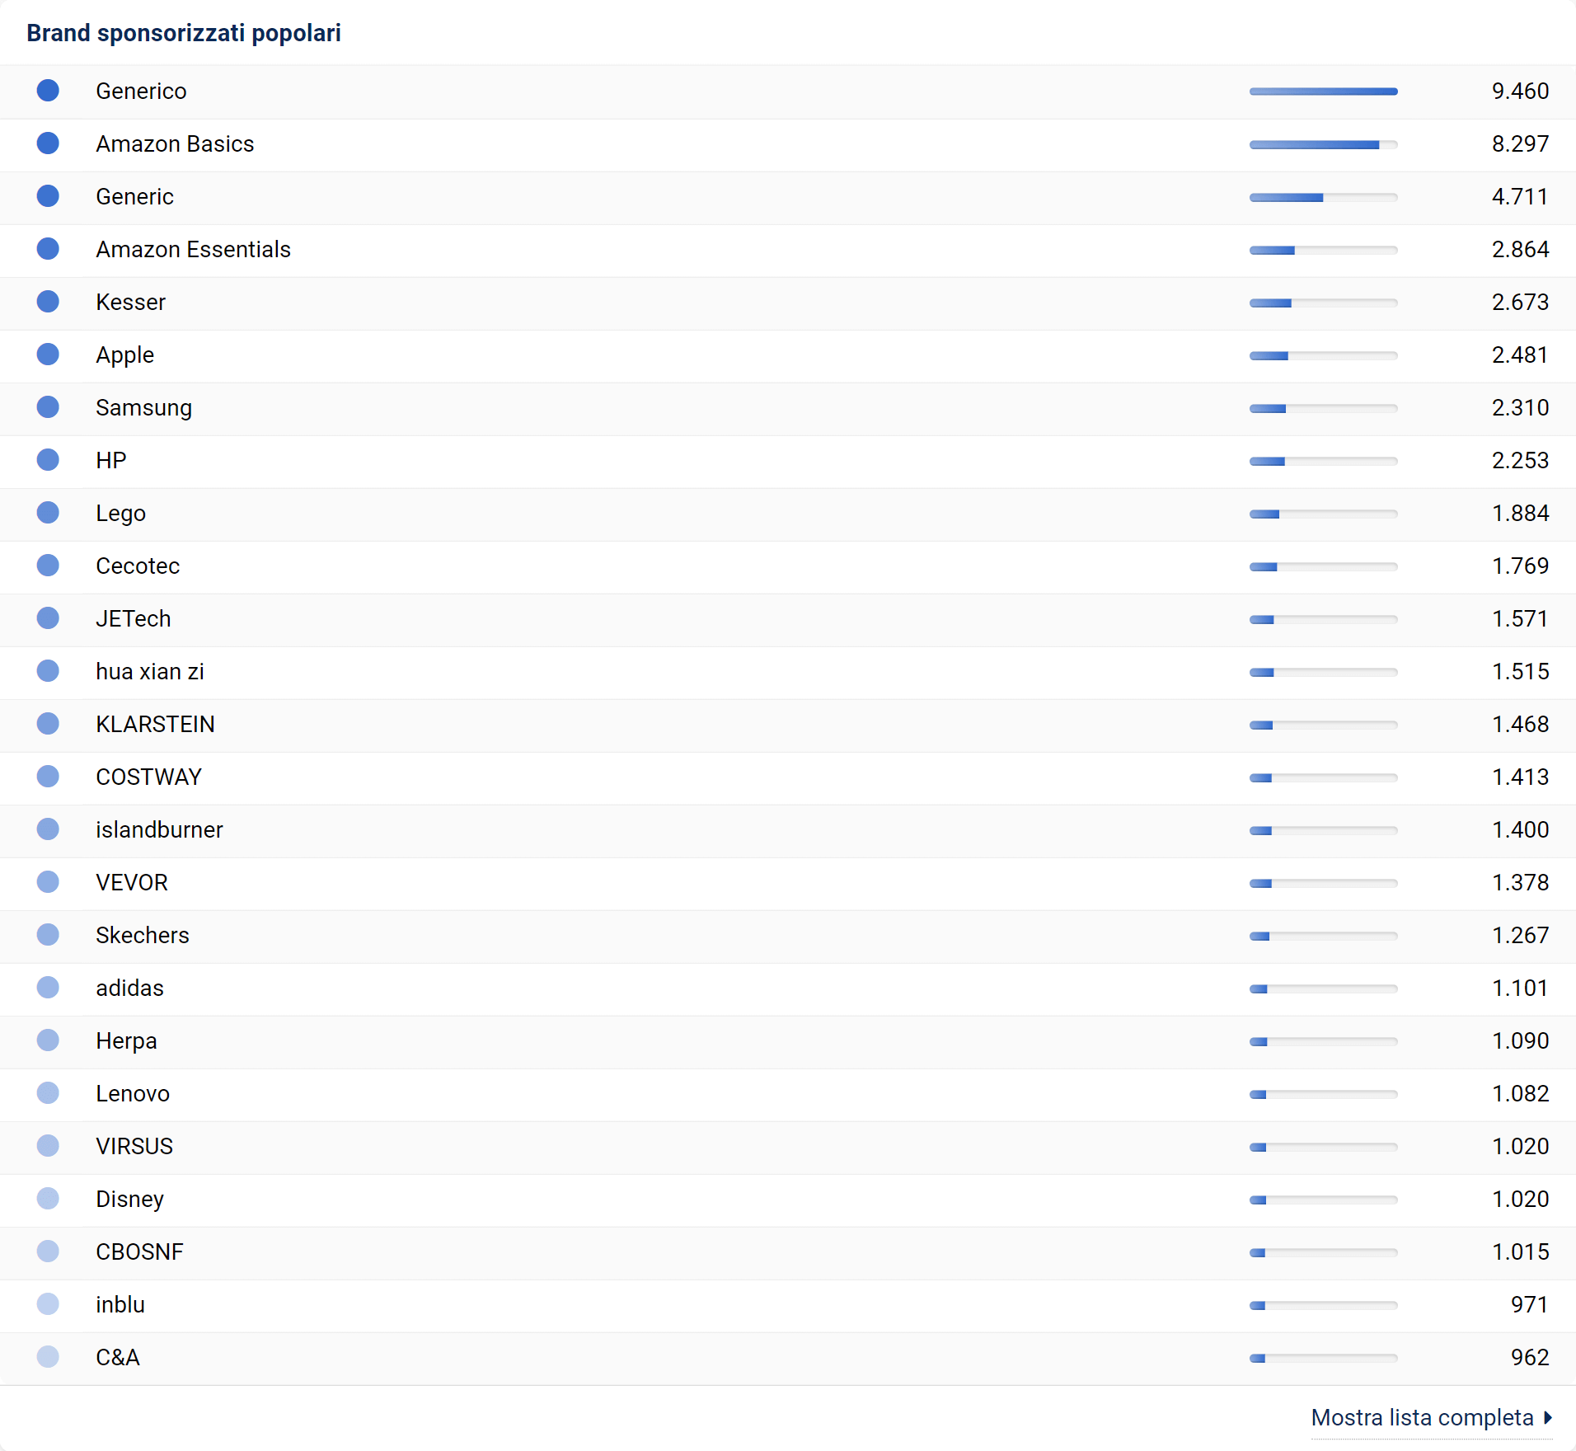This screenshot has height=1451, width=1576.
Task: Click the 'Kesser' brand name
Action: 130,302
